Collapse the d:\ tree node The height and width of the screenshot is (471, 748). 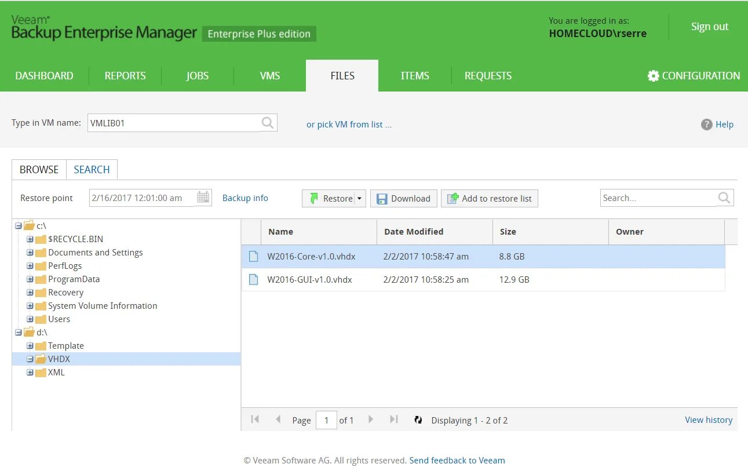click(18, 332)
